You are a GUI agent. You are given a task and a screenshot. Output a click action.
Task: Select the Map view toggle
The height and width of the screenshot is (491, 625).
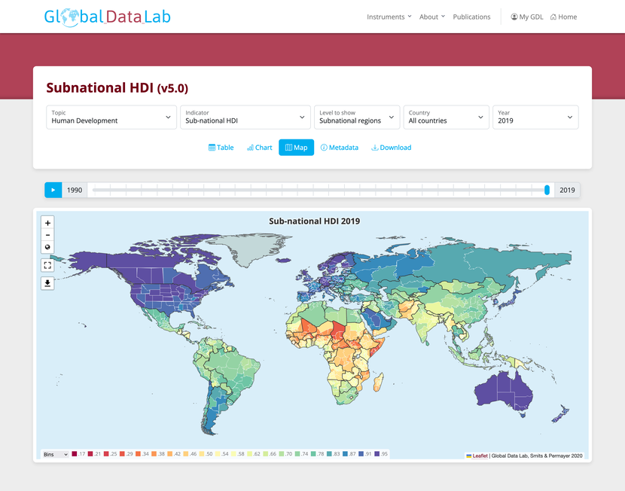pyautogui.click(x=296, y=148)
